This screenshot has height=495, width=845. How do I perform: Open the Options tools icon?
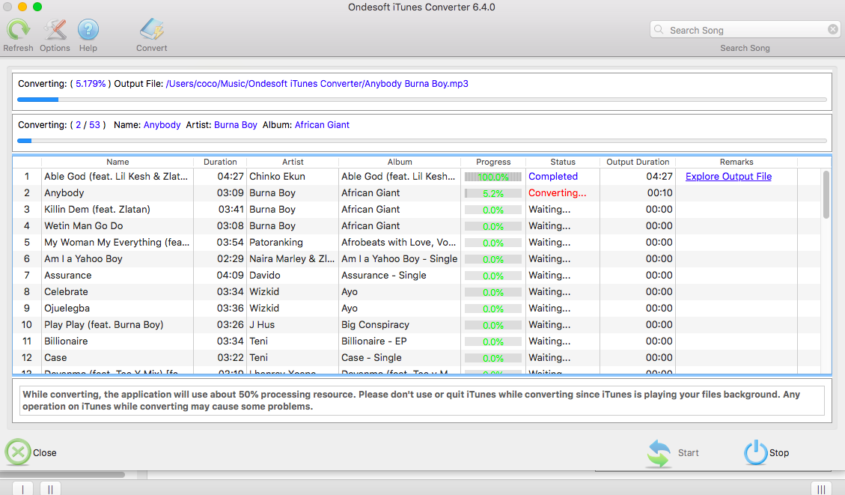tap(55, 30)
